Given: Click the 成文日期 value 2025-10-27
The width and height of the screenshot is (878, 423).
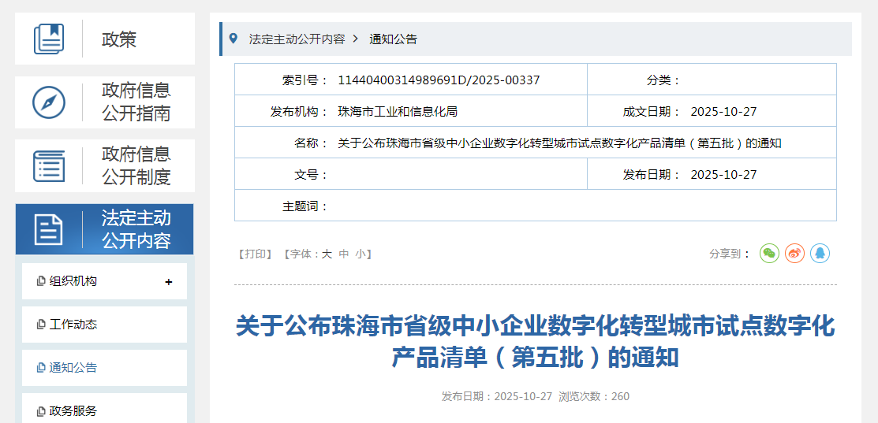Looking at the screenshot, I should click(723, 112).
